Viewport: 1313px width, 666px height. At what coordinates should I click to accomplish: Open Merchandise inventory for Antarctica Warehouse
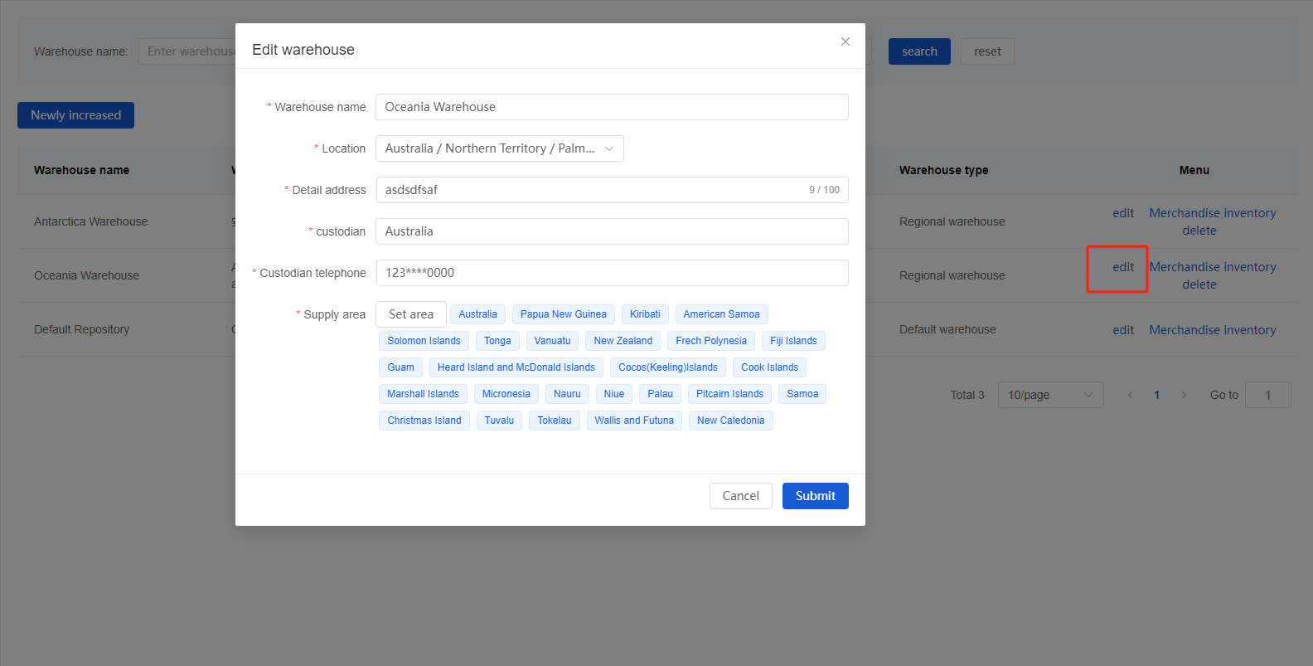(1213, 213)
